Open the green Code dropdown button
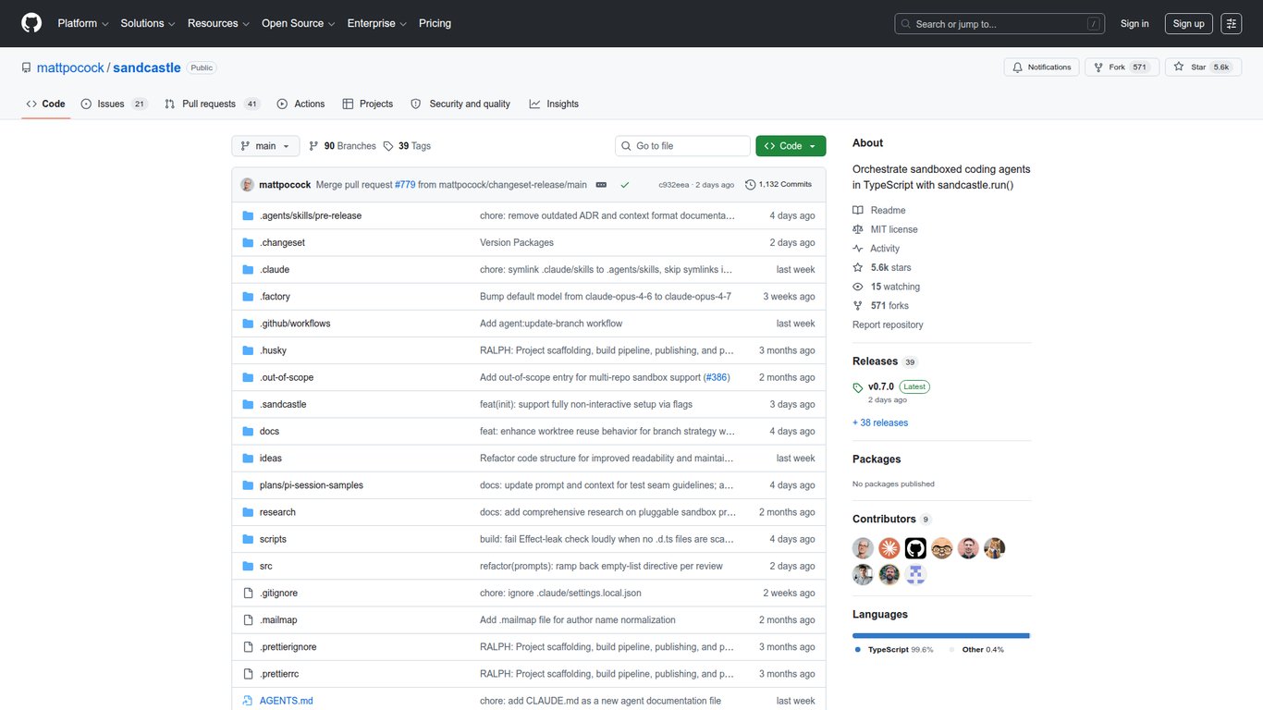The height and width of the screenshot is (710, 1263). click(x=791, y=146)
